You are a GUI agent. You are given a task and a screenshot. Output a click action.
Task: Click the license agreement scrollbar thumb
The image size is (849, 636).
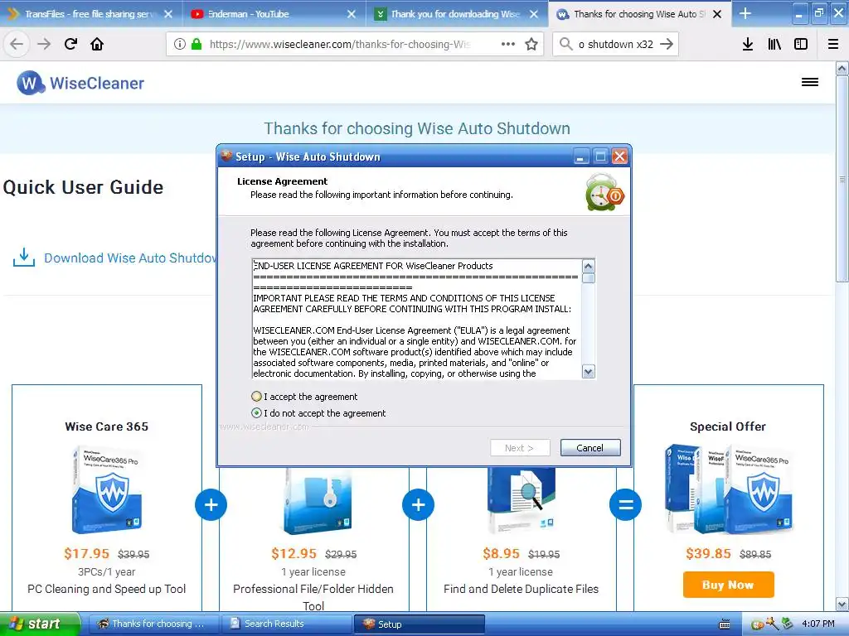tap(589, 278)
